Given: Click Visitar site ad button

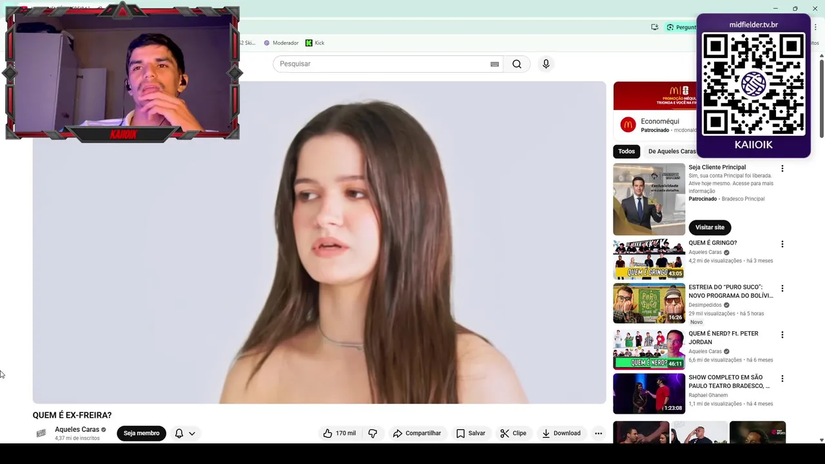Looking at the screenshot, I should 710,227.
